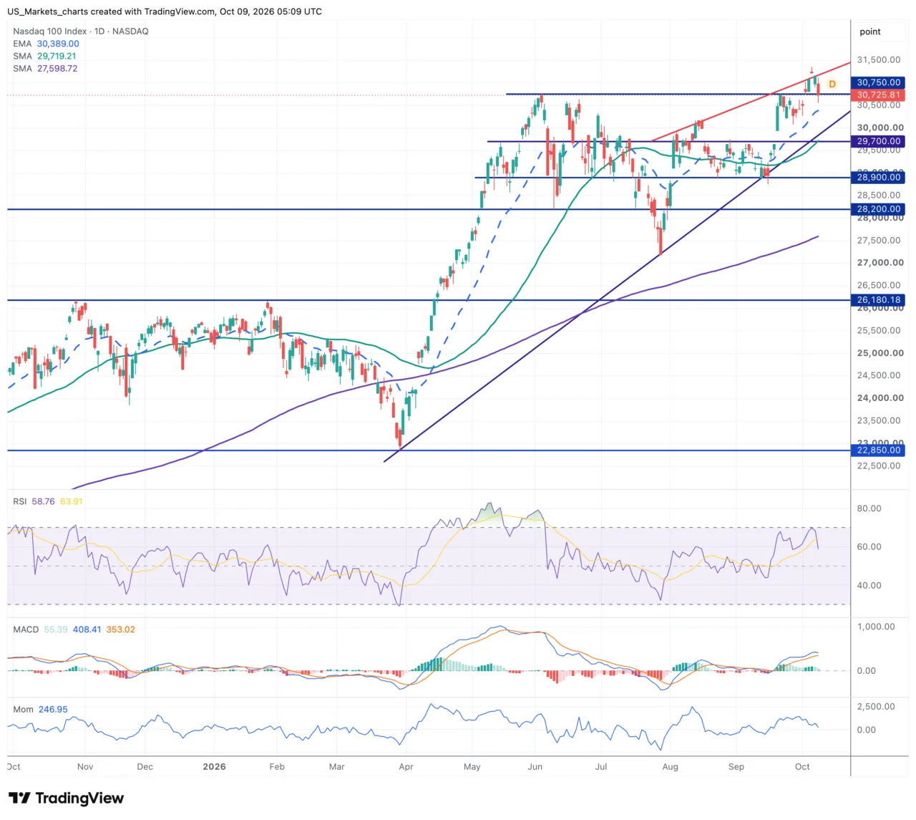Click the 26,180.18 price level tag
916x820 pixels.
pyautogui.click(x=878, y=300)
